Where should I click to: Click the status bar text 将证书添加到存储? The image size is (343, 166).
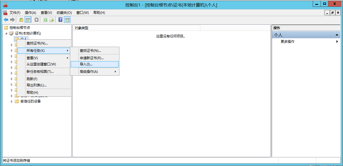[x=16, y=161]
